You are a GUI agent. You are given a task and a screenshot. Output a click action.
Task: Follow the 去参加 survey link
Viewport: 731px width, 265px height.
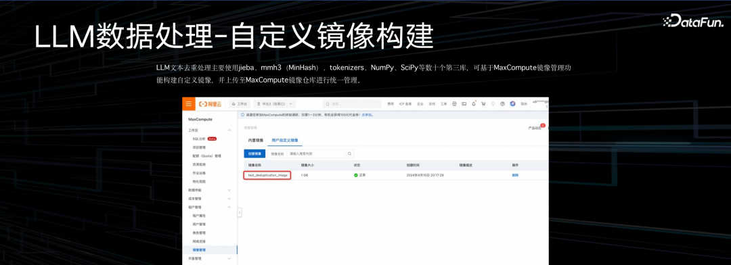[368, 114]
